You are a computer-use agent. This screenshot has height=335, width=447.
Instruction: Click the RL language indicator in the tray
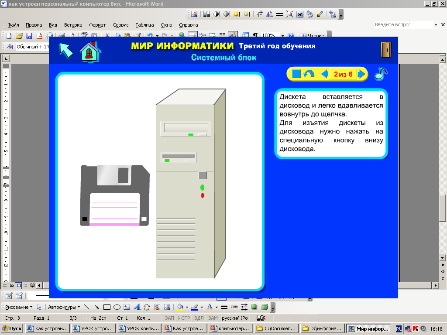coord(399,329)
